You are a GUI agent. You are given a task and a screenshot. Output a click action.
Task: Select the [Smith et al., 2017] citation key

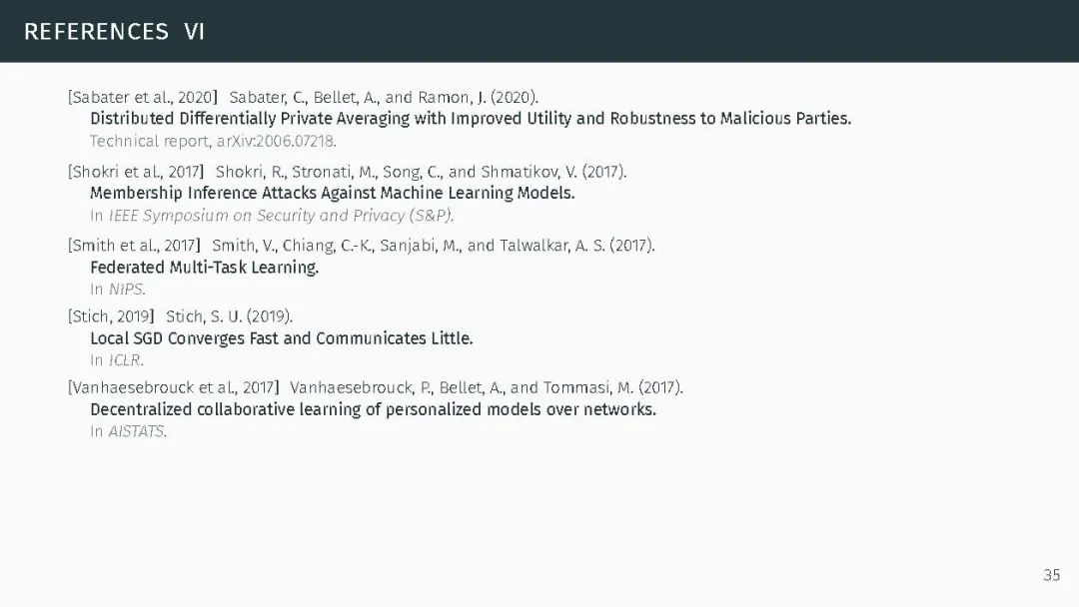point(134,246)
